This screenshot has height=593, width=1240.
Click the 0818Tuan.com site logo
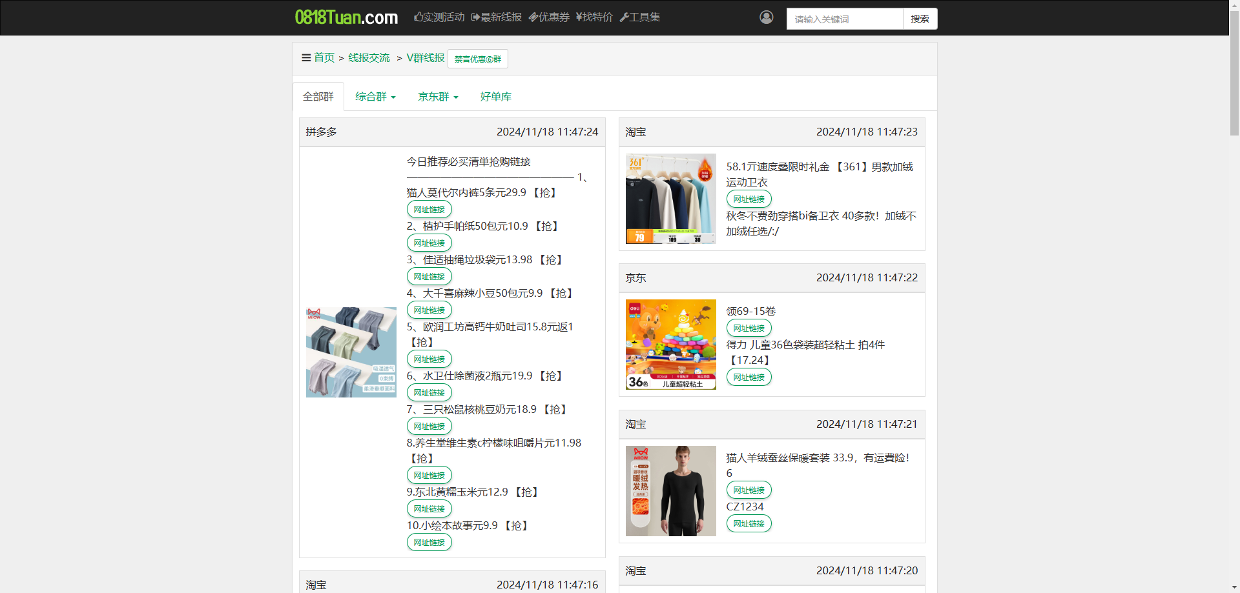coord(346,17)
